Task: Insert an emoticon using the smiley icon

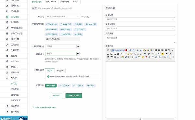Action: [143, 57]
